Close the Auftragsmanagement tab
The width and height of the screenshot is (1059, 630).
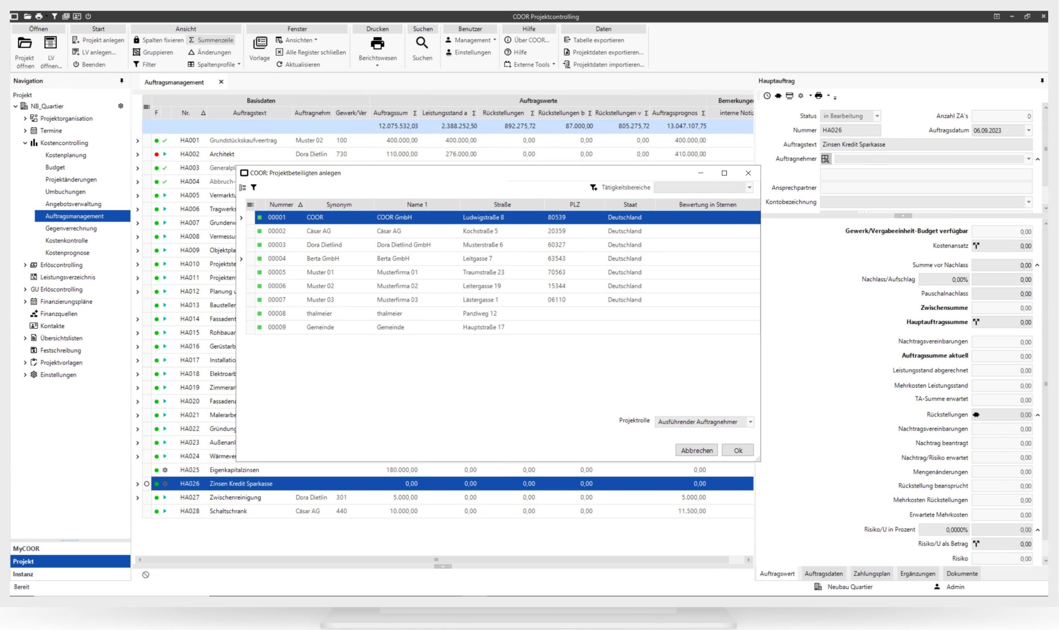click(x=221, y=82)
